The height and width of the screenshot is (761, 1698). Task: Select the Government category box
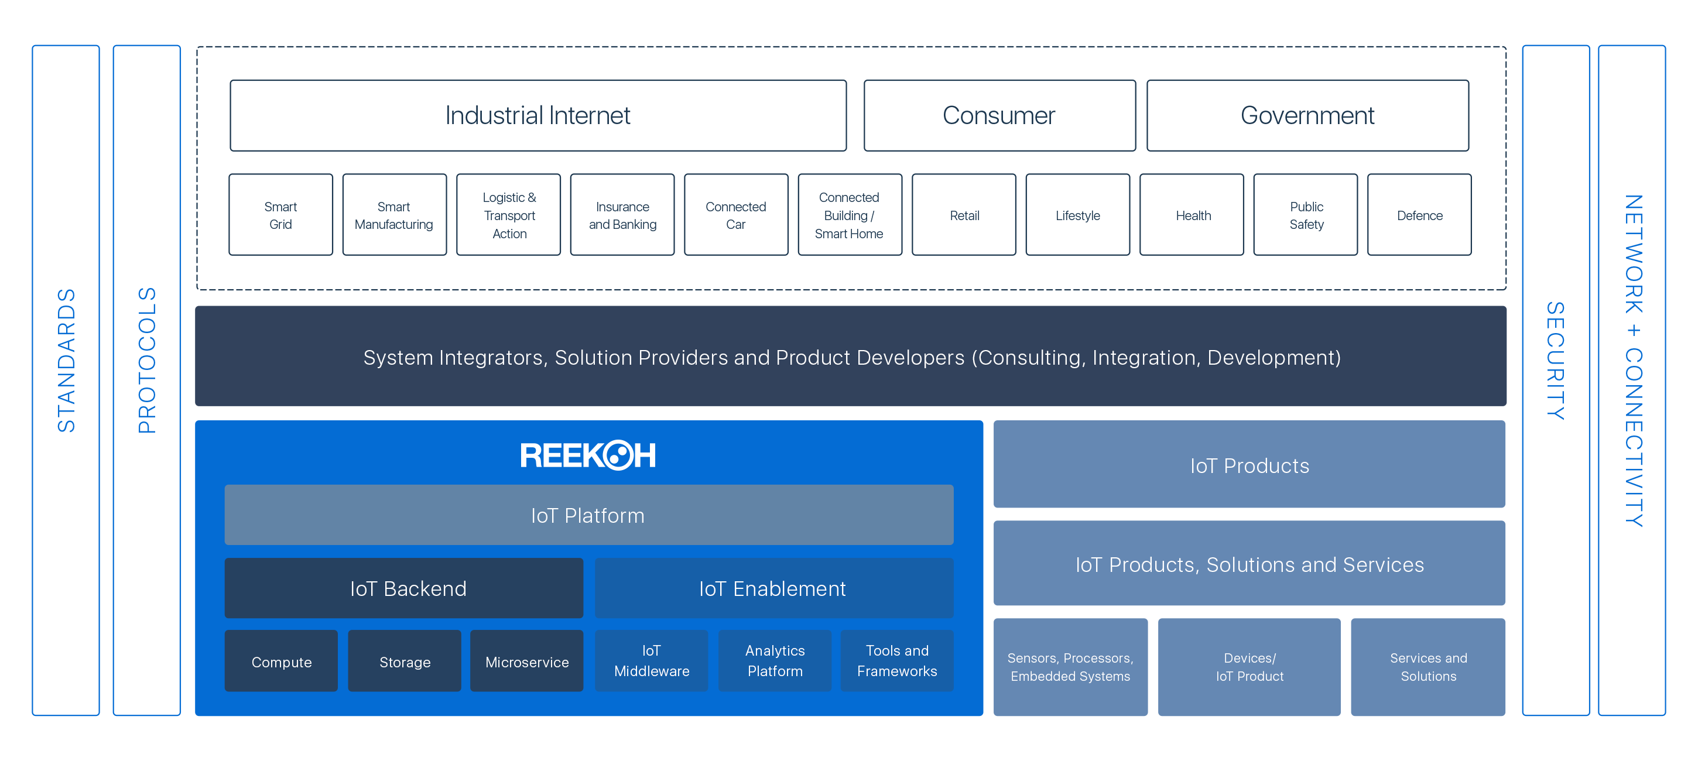click(x=1307, y=116)
